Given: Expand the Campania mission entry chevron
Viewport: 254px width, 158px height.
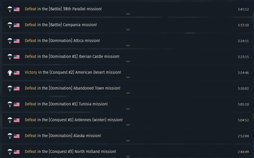Looking at the screenshot, I should pyautogui.click(x=128, y=30).
